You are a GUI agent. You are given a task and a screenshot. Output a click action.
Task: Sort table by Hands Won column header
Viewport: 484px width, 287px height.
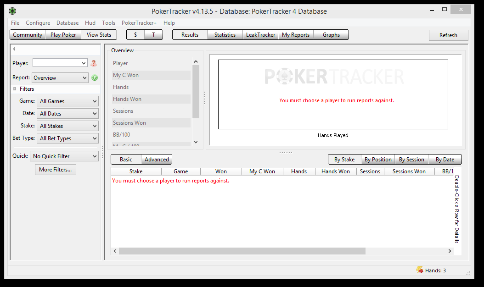tap(336, 171)
